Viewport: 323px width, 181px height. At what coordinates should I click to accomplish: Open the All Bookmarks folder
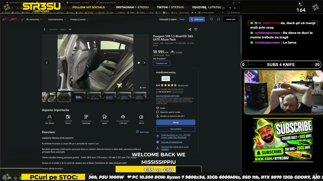pos(234,12)
